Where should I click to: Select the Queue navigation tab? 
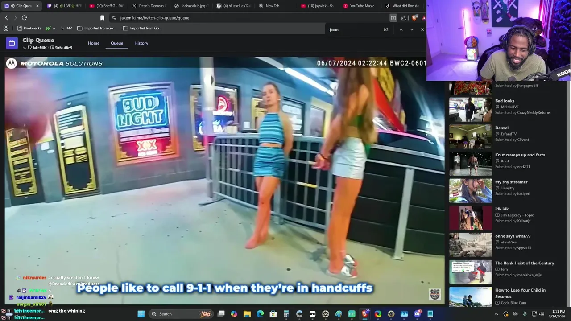(117, 43)
